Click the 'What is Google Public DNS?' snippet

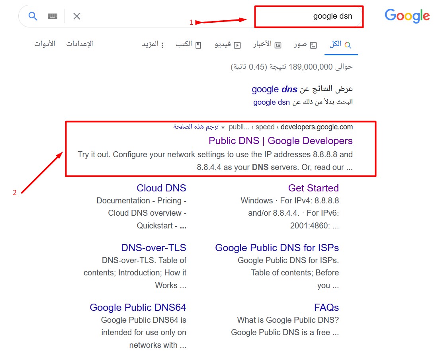tap(288, 320)
